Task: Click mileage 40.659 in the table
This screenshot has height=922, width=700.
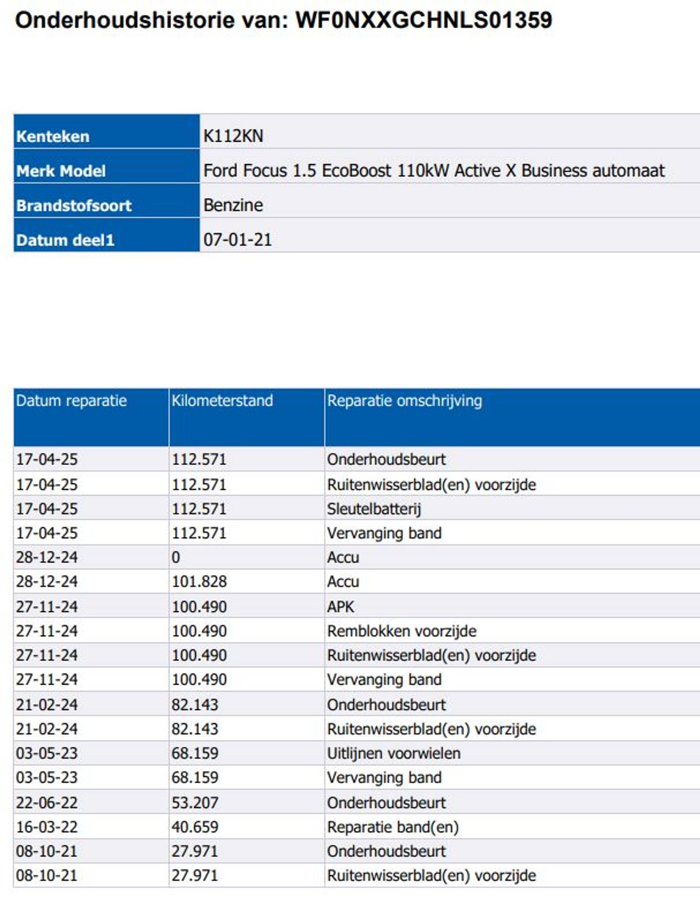Action: 195,827
